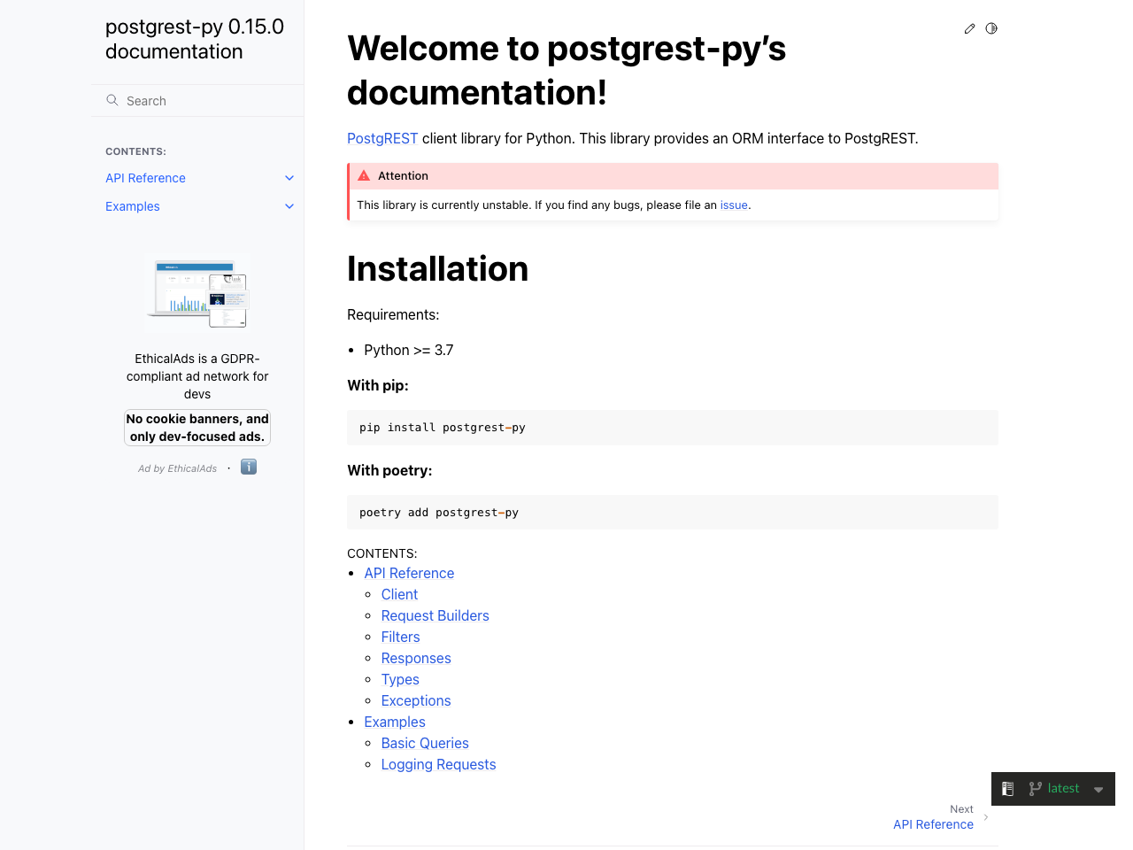This screenshot has height=850, width=1133.
Task: Navigate to Next: API Reference
Action: 933,823
